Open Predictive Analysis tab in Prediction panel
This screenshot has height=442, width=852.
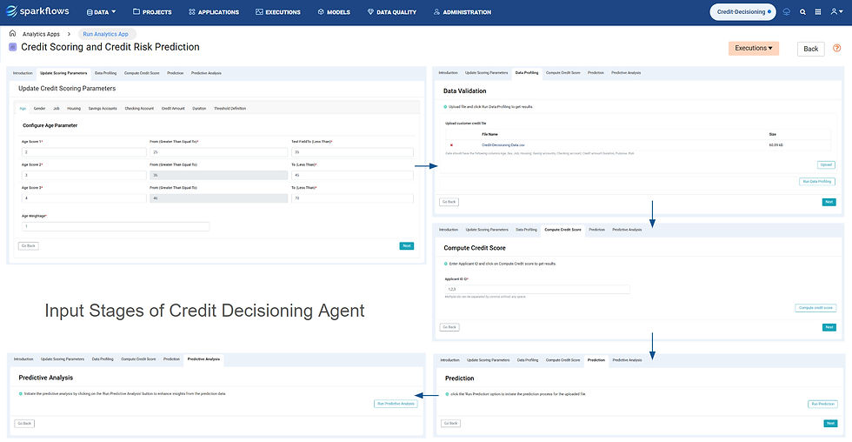click(x=627, y=360)
